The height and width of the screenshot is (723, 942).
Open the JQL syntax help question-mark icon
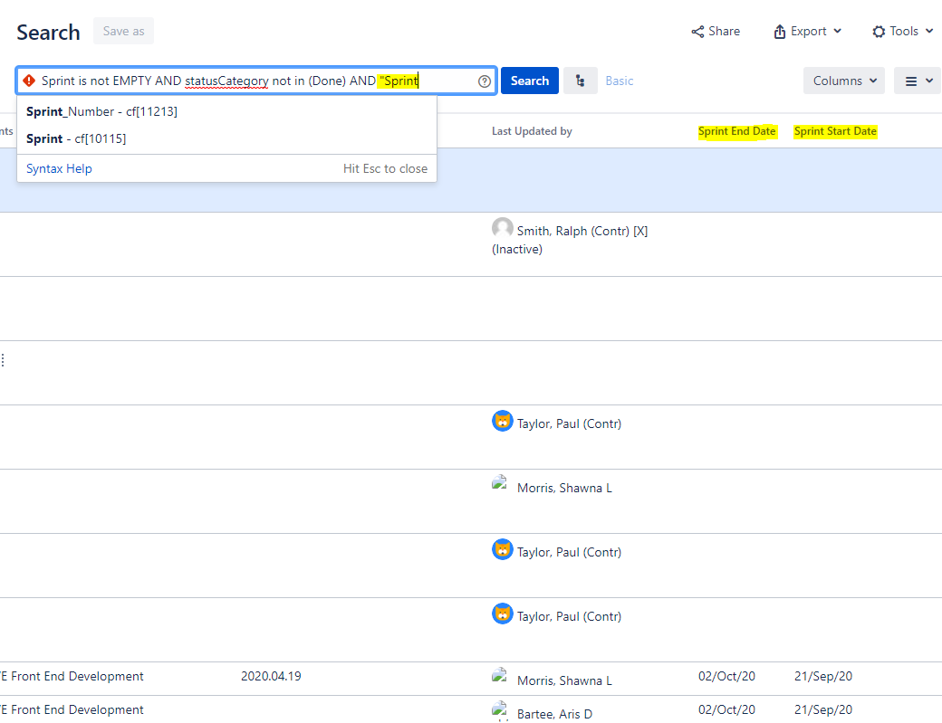[485, 81]
